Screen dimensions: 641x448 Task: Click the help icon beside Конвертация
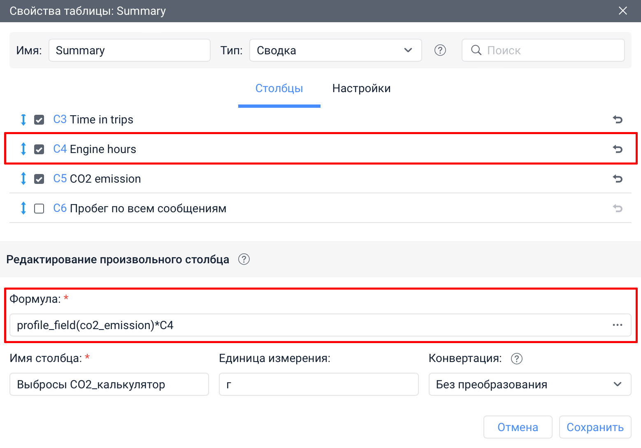tap(516, 359)
